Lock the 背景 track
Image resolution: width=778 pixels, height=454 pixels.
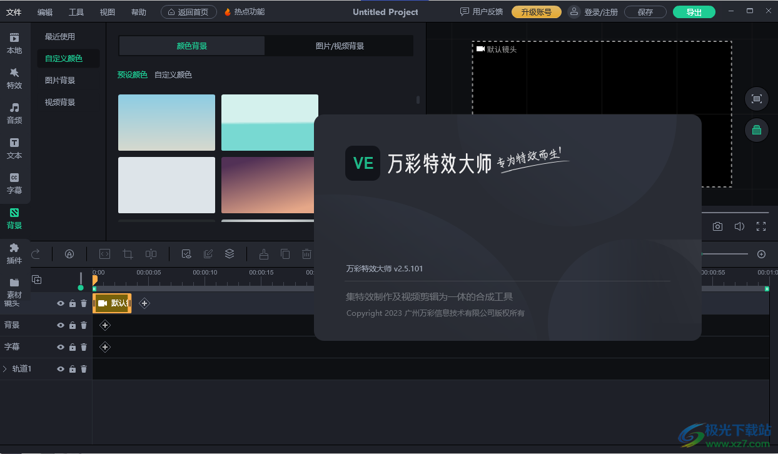point(73,325)
